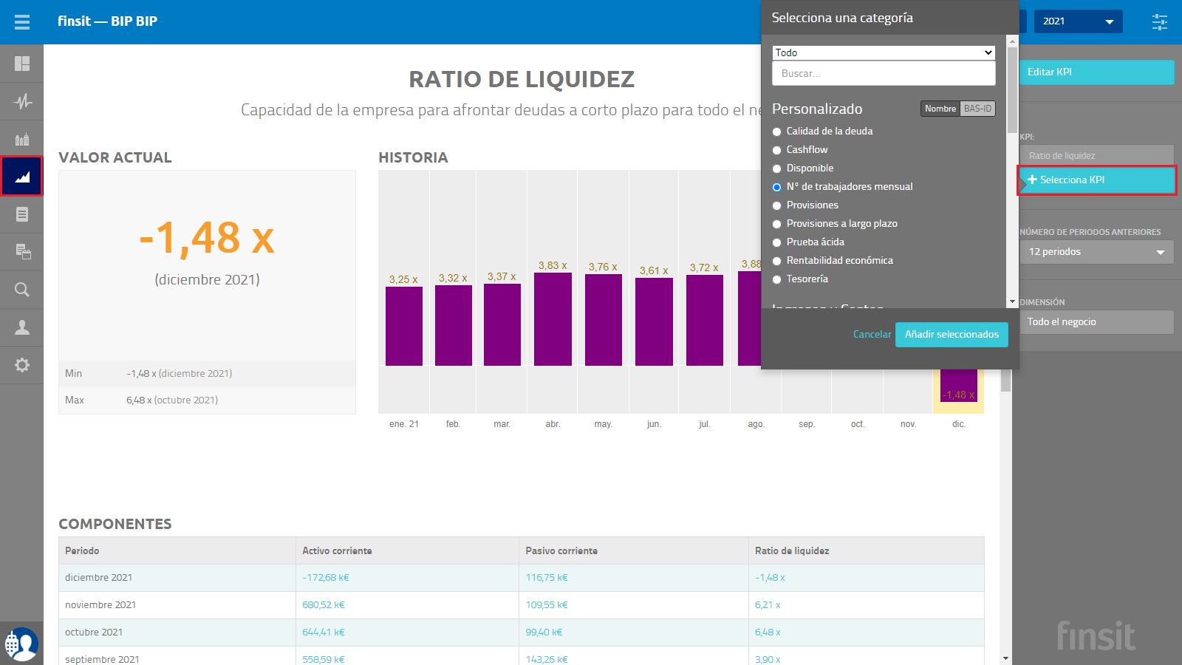The width and height of the screenshot is (1182, 665).
Task: Select Nº de trabajadores mensual radio
Action: [776, 187]
